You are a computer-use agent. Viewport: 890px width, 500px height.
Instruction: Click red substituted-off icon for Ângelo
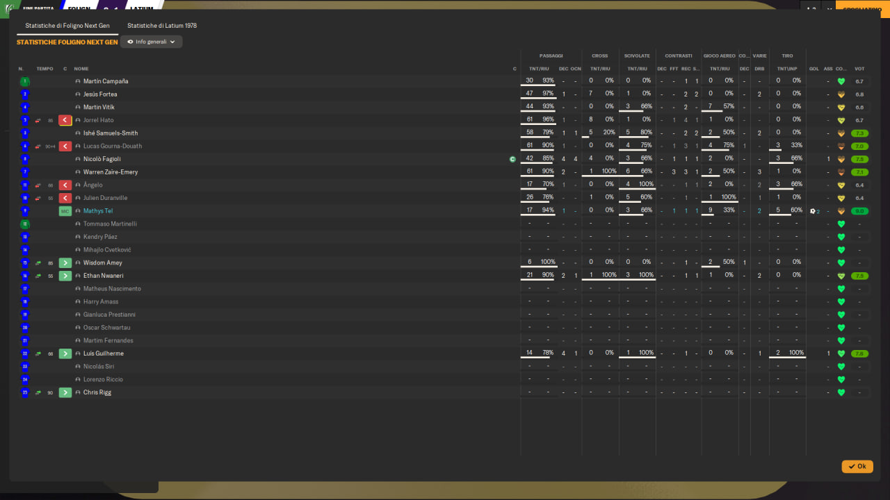point(65,185)
